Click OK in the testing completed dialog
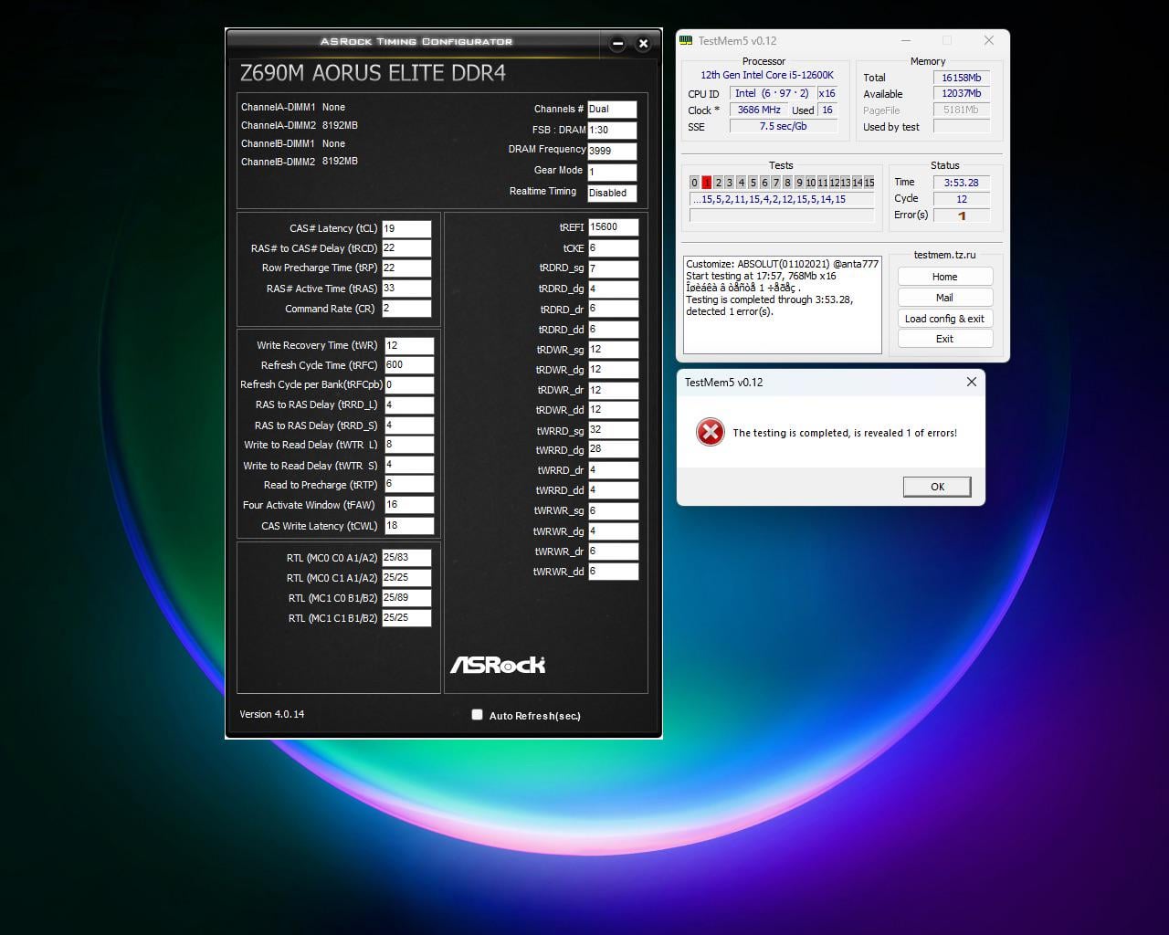This screenshot has height=935, width=1169. point(937,487)
